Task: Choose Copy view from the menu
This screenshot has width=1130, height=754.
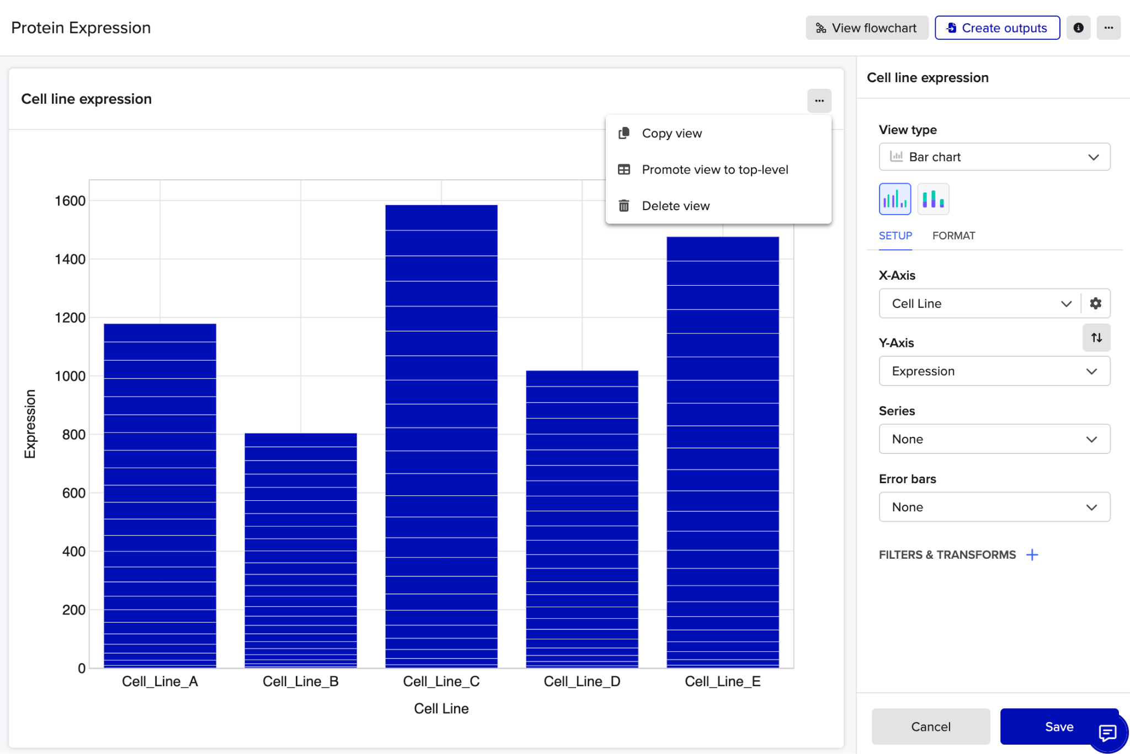Action: (x=671, y=133)
